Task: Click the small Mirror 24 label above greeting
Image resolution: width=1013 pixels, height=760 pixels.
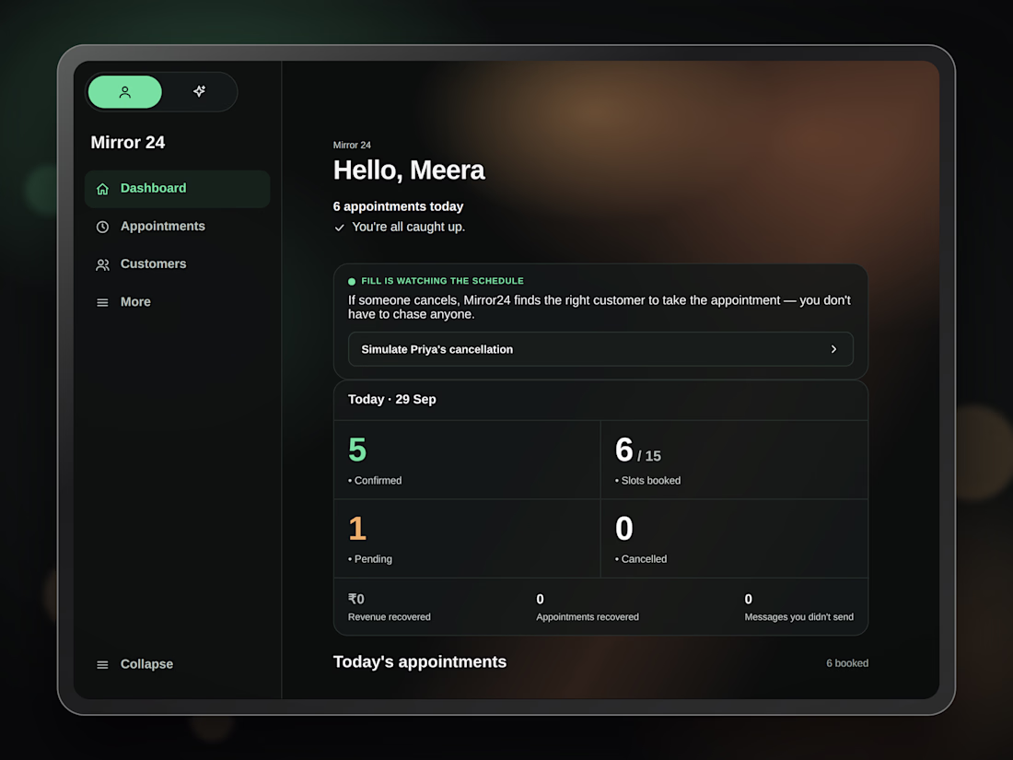Action: [x=352, y=145]
